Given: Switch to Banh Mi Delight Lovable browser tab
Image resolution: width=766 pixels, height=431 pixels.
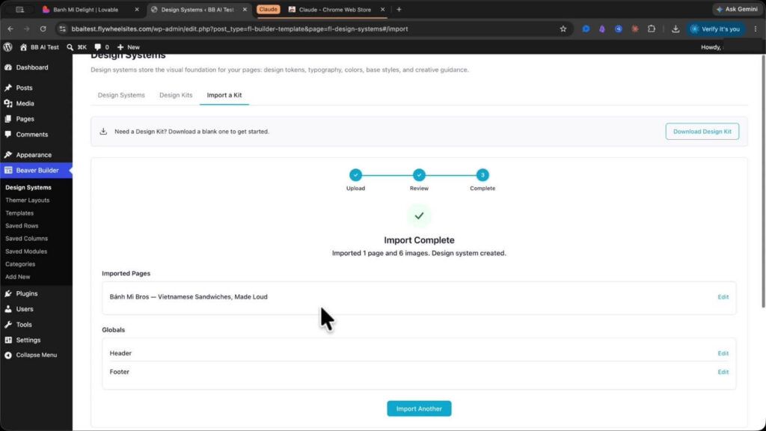Looking at the screenshot, I should click(85, 9).
